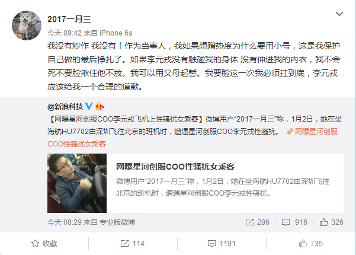Repost this post with 114 shares

point(132,244)
